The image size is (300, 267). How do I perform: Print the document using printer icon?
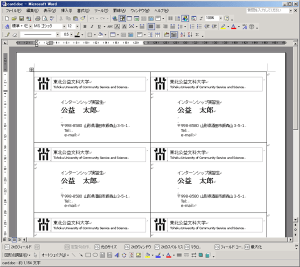(x=37, y=18)
